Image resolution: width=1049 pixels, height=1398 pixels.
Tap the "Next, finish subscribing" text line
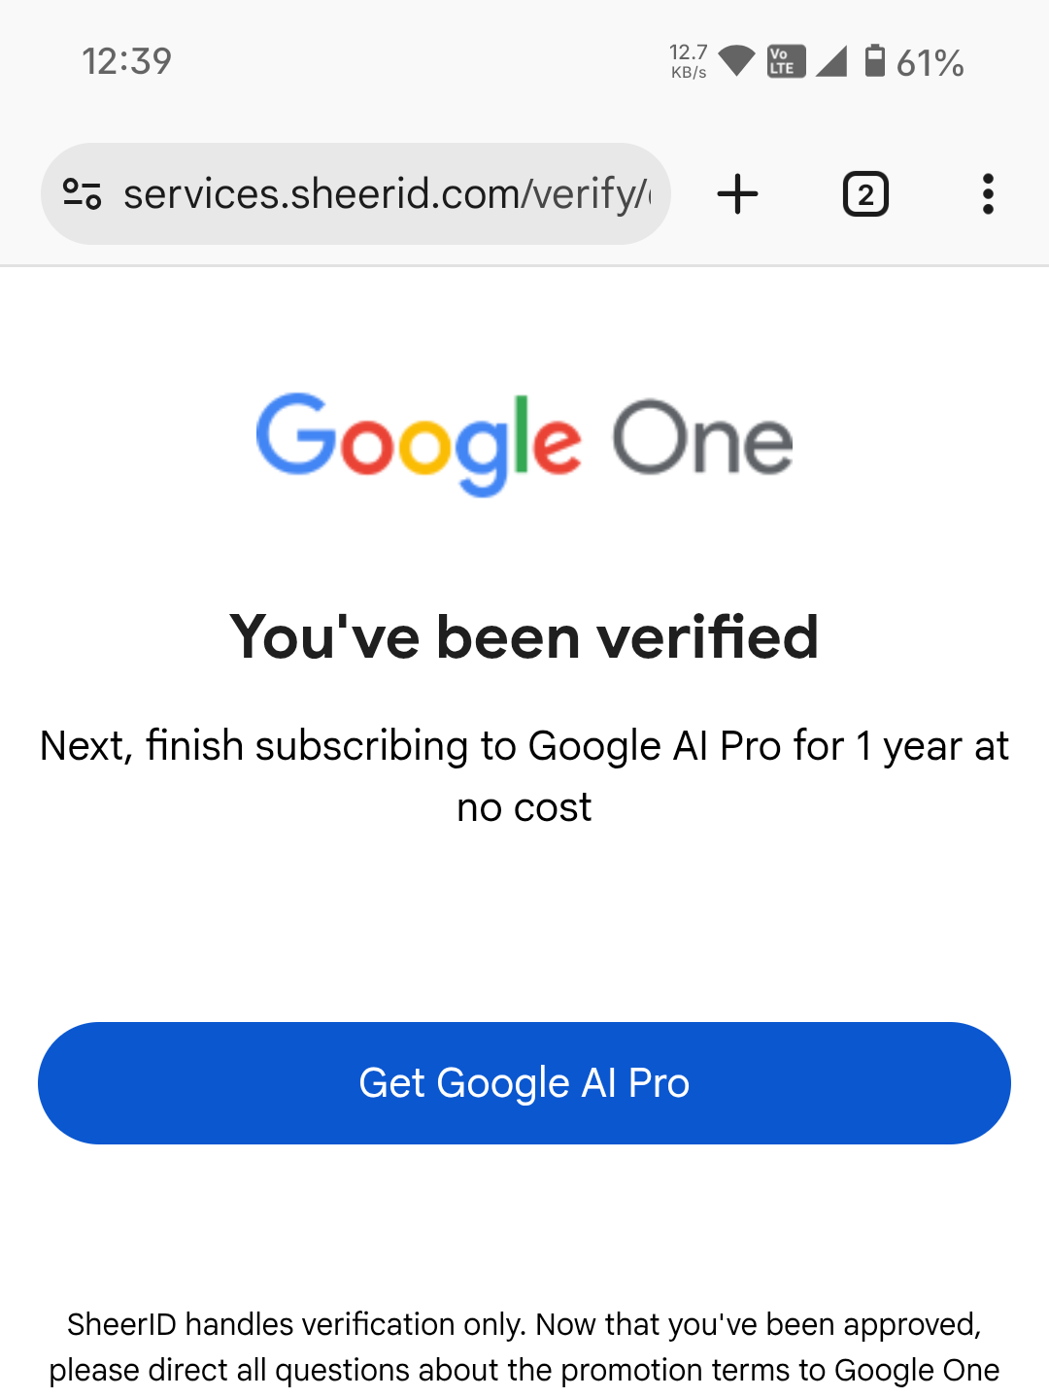[x=524, y=746]
